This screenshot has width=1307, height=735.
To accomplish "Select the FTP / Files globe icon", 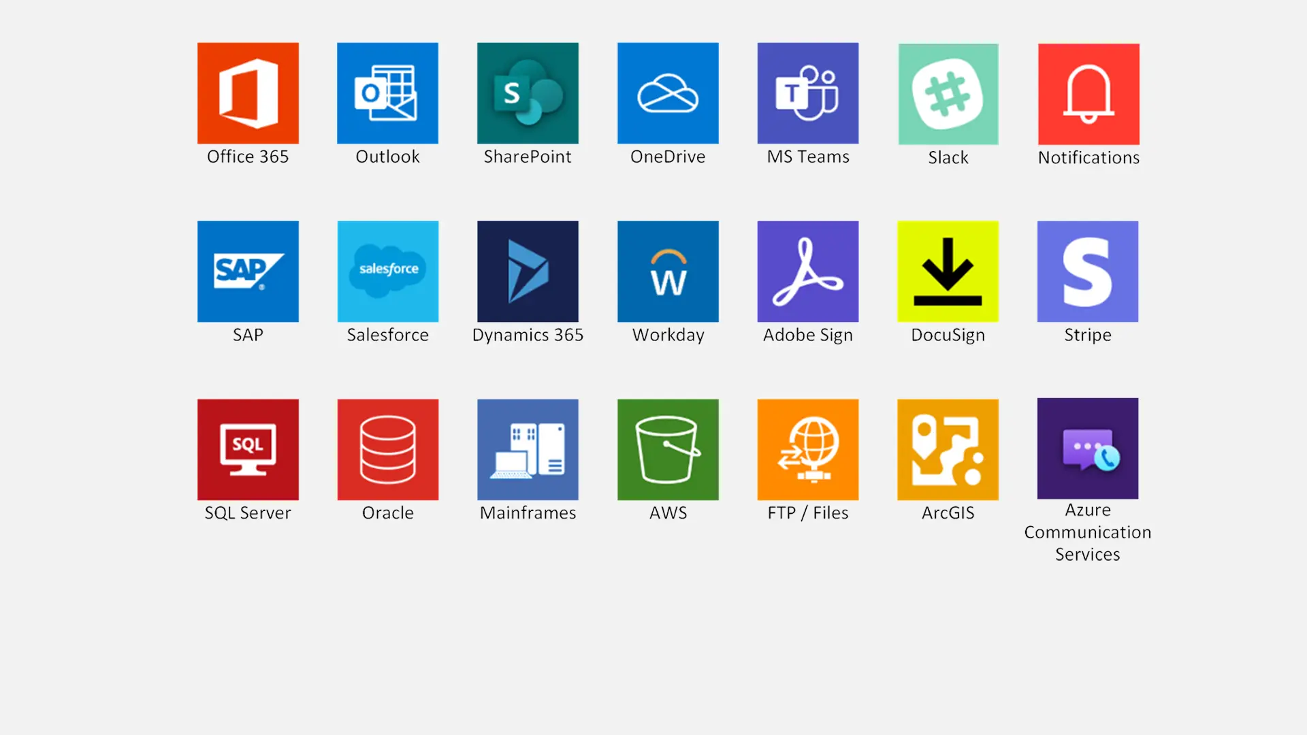I will click(808, 450).
